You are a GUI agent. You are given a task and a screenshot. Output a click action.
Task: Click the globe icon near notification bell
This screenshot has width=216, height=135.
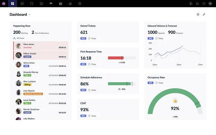coord(191,3)
